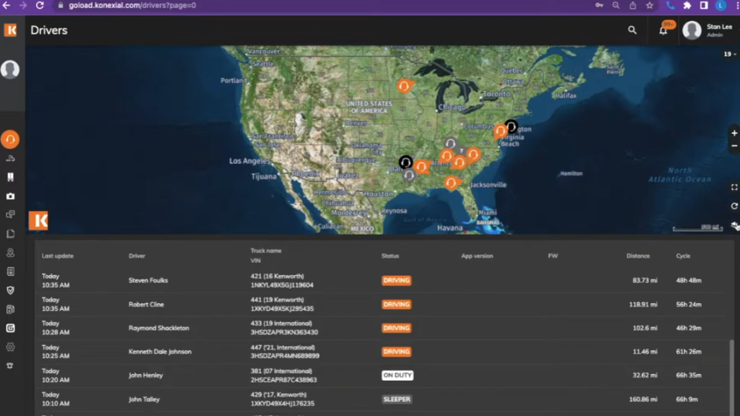Zoom out of the map with minus button
This screenshot has width=740, height=416.
coord(734,146)
